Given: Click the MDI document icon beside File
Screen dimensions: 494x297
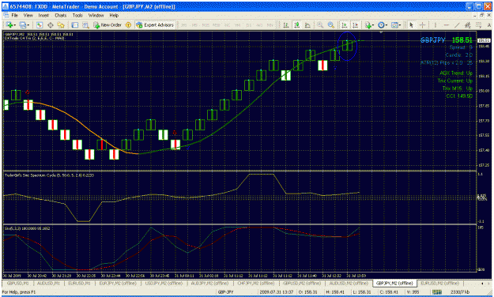Looking at the screenshot, I should [6, 15].
